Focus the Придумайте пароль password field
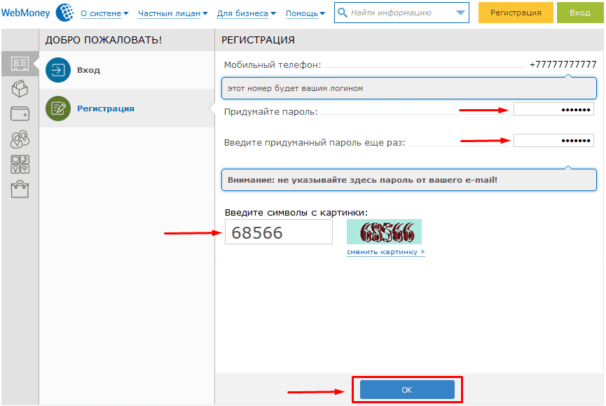The image size is (606, 406). [553, 109]
